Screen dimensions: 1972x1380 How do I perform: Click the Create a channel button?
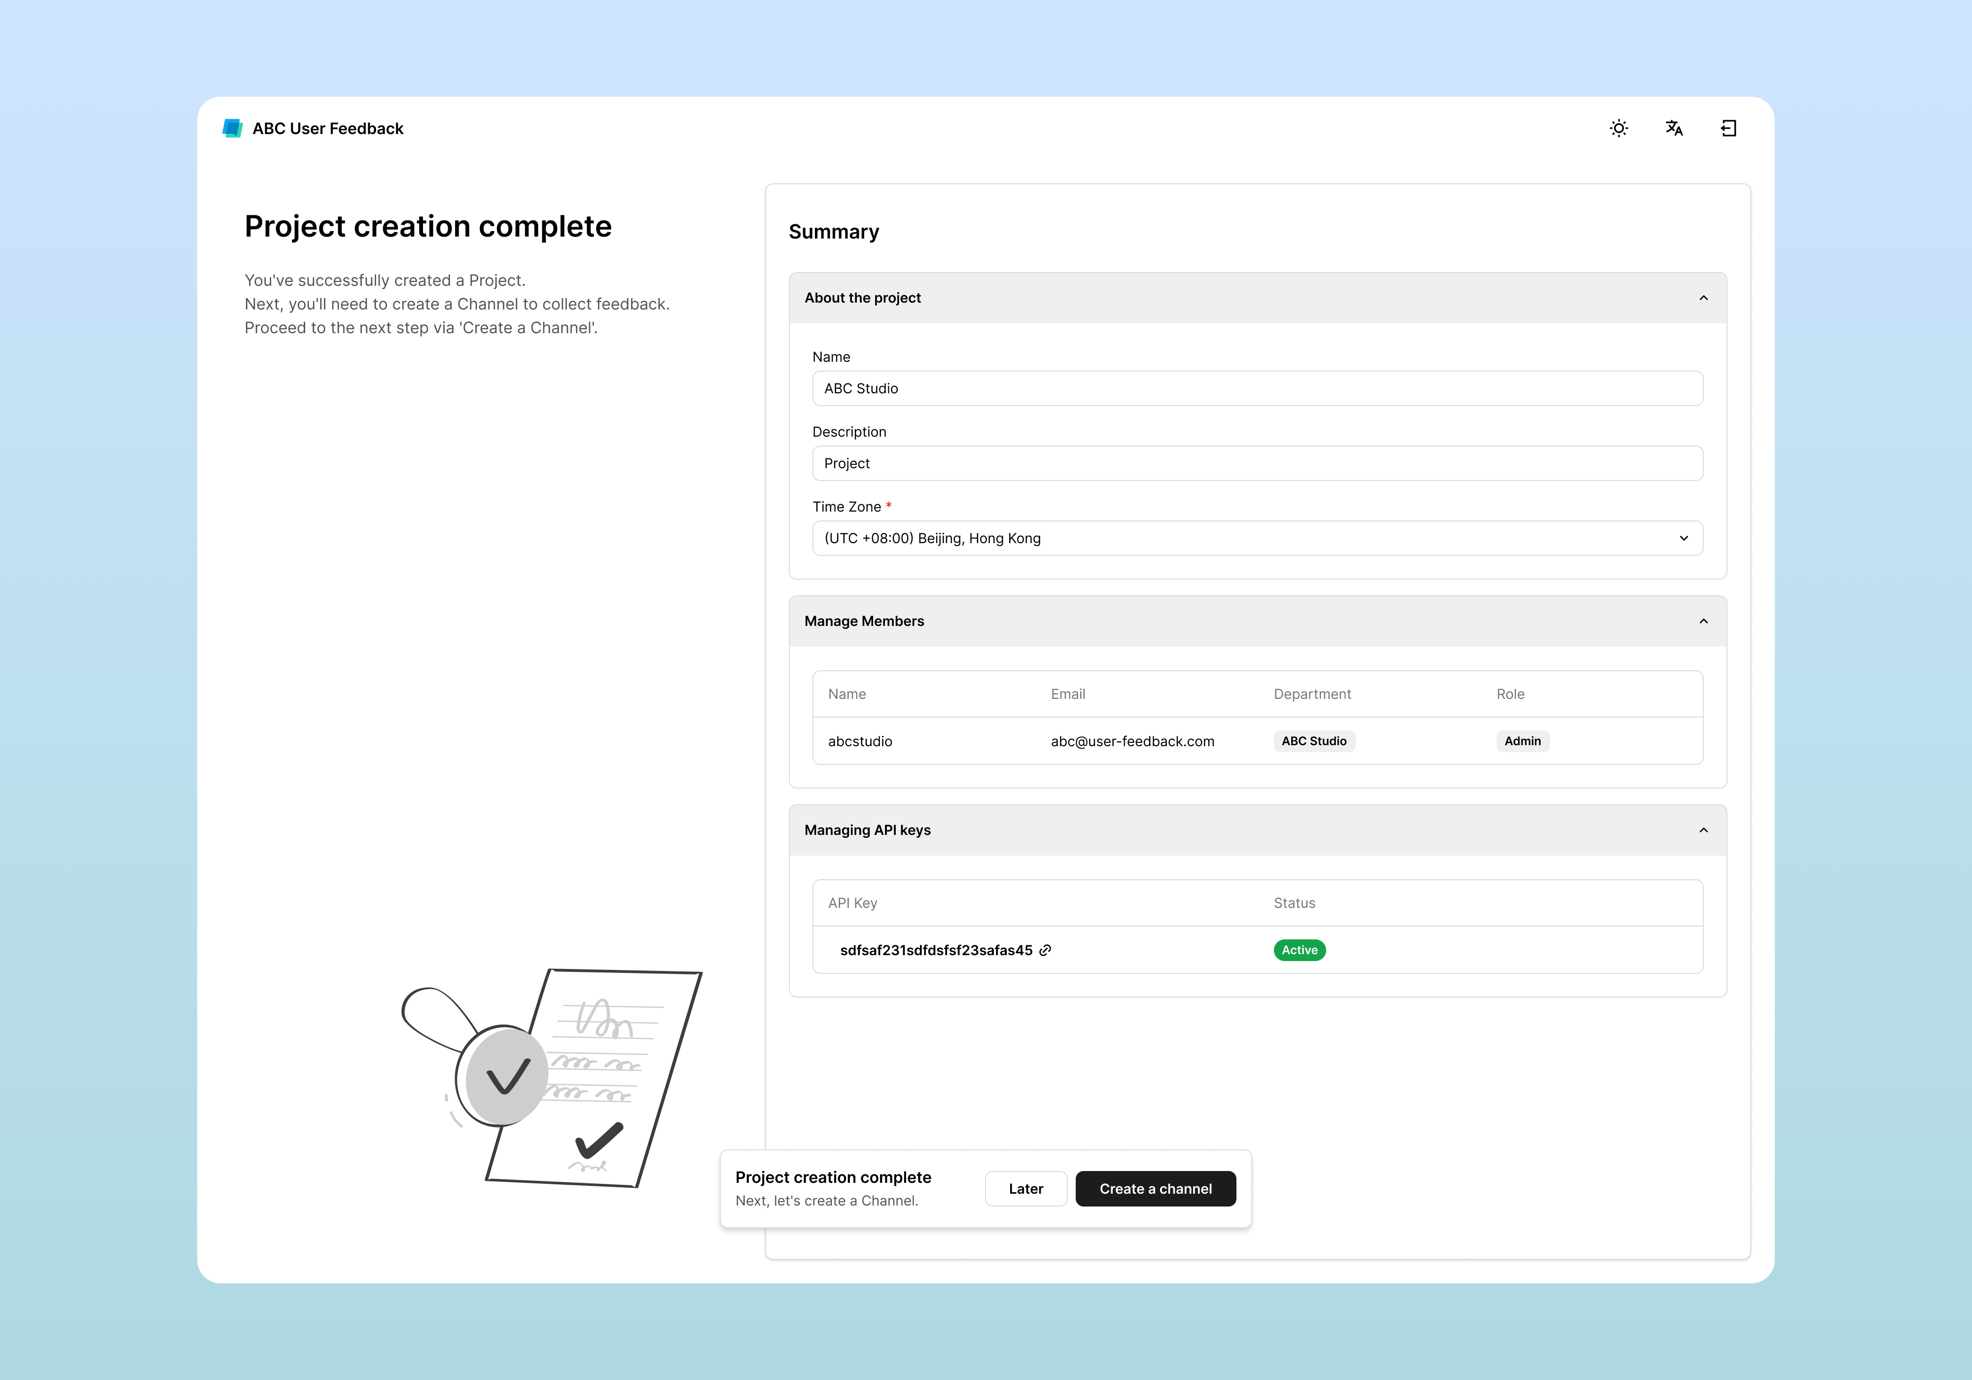1155,1188
